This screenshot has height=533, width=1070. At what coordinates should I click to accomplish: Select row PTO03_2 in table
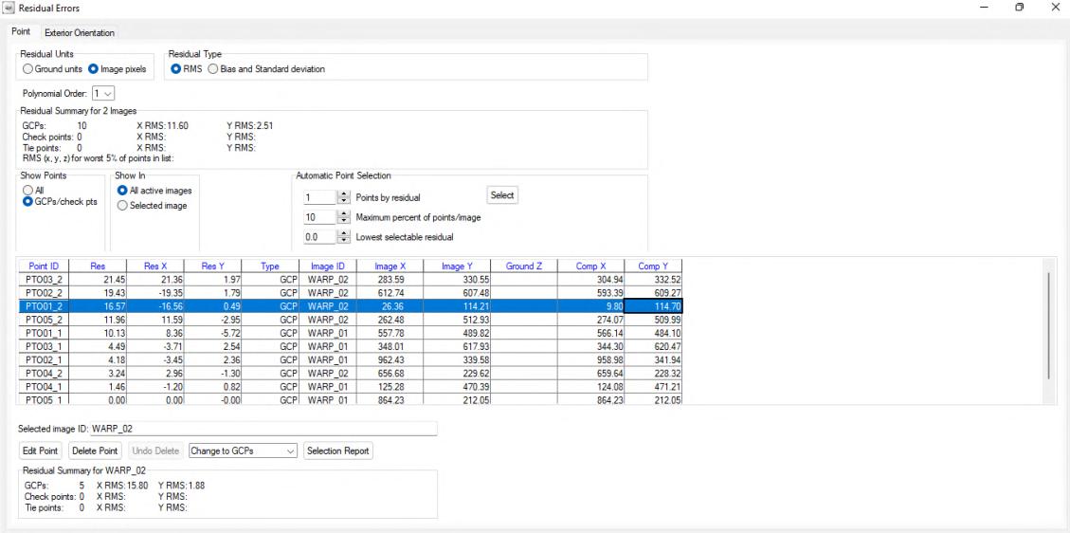pos(350,280)
